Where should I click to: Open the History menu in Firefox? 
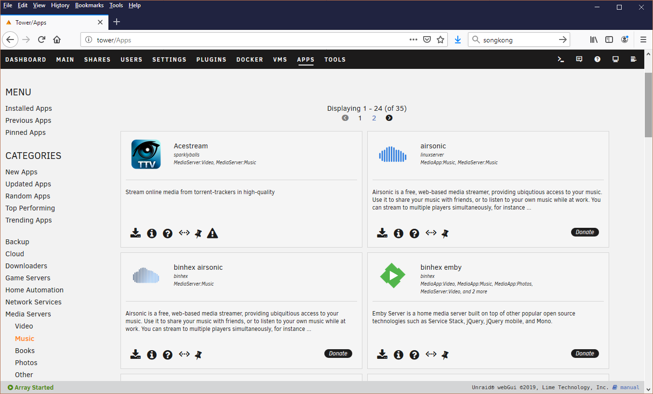click(x=60, y=5)
